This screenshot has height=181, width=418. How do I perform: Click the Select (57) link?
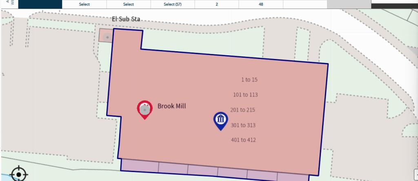click(172, 4)
